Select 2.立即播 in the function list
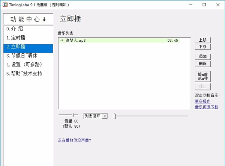Image resolution: width=225 pixels, height=166 pixels. tap(28, 48)
